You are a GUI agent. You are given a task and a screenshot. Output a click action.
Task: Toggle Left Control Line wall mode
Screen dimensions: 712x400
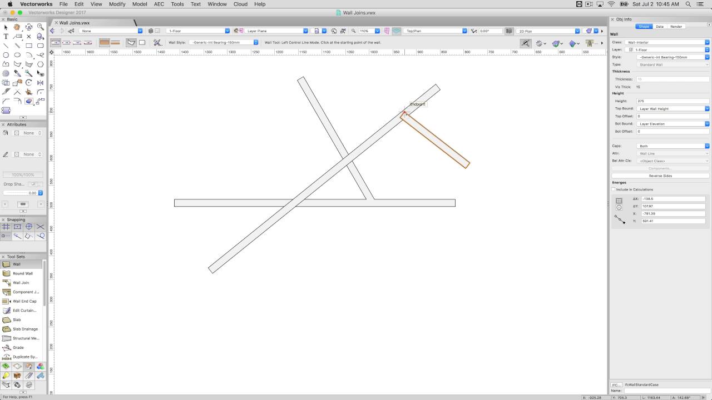point(56,42)
